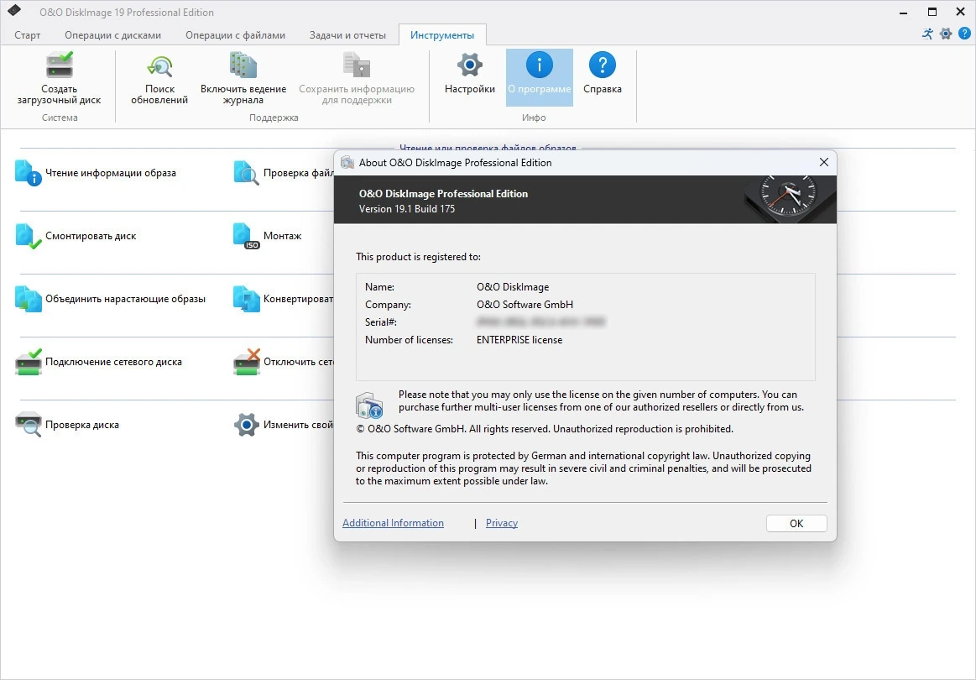Click the О программе info icon
Viewport: 976px width, 680px height.
click(539, 65)
